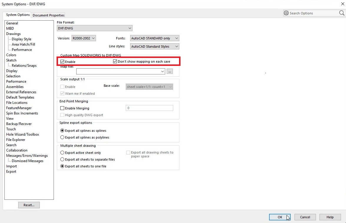Expand the Fonts AutoCAD STANDARD dropdown
The image size is (346, 223).
tap(154, 38)
